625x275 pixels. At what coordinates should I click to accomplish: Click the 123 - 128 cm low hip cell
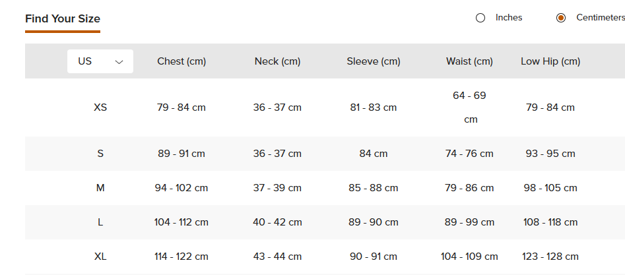pos(550,257)
